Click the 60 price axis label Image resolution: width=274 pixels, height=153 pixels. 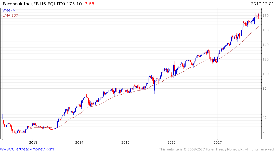tap(265, 103)
